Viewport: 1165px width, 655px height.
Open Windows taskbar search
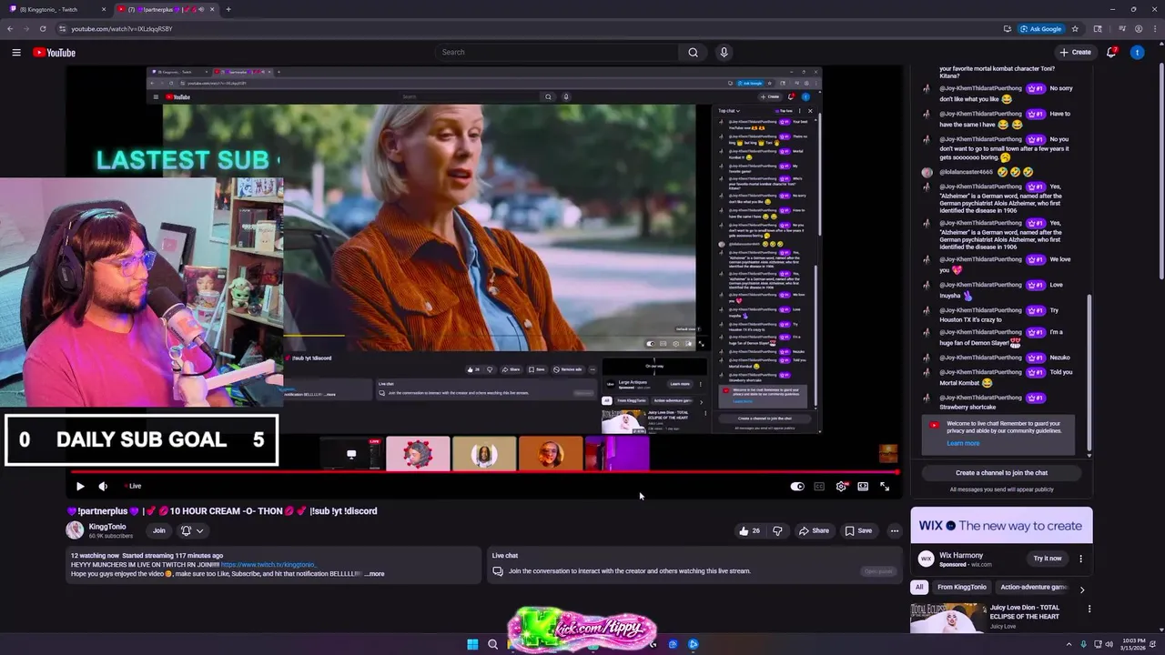[492, 644]
